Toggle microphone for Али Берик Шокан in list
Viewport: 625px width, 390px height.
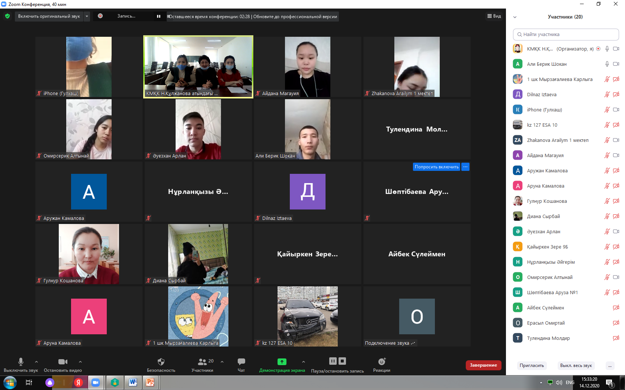click(607, 64)
